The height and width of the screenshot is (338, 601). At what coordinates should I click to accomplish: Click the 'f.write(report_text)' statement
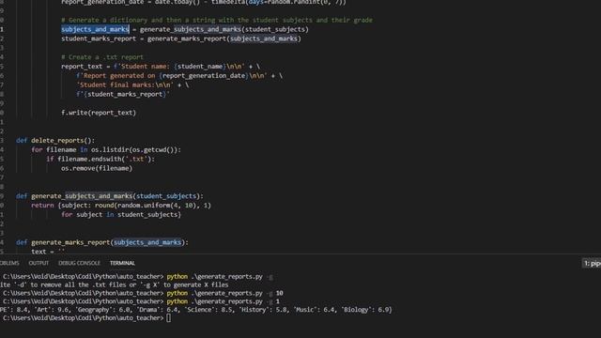99,113
